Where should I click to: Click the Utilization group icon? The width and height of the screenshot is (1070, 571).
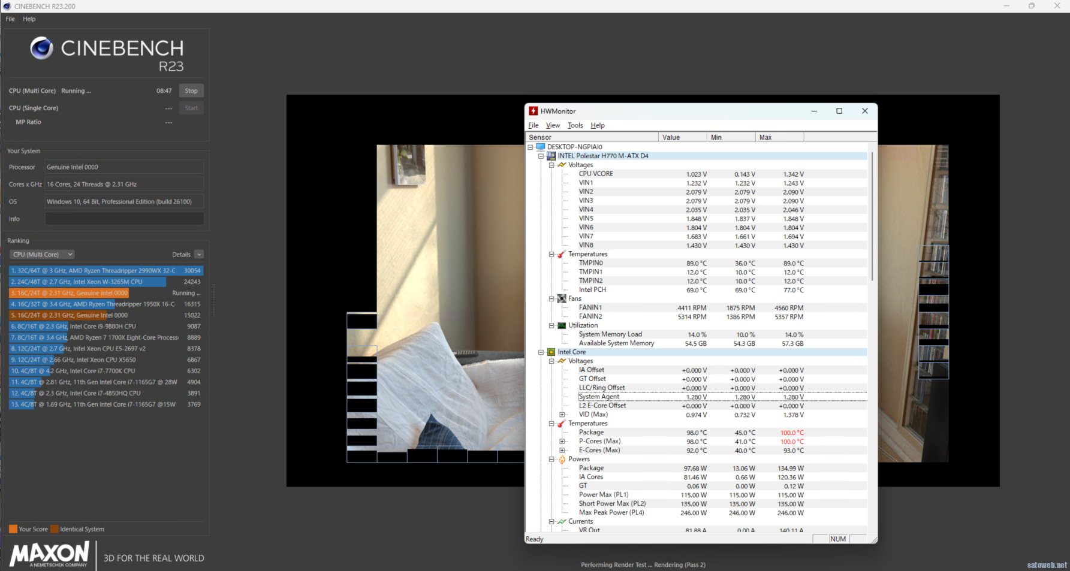(562, 325)
